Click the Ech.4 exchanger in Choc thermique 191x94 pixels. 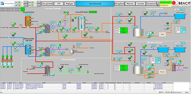(x=47, y=70)
